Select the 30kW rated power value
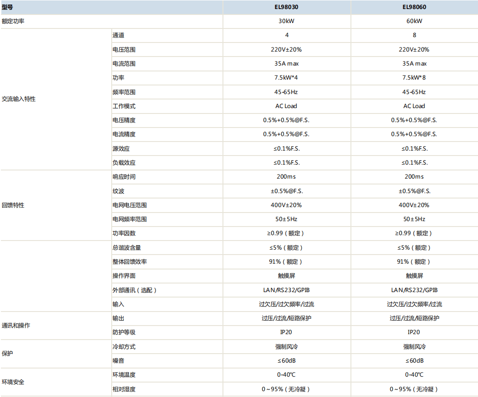 (x=286, y=21)
